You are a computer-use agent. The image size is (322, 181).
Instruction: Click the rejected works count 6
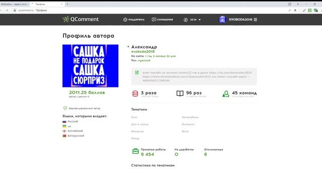click(206, 154)
